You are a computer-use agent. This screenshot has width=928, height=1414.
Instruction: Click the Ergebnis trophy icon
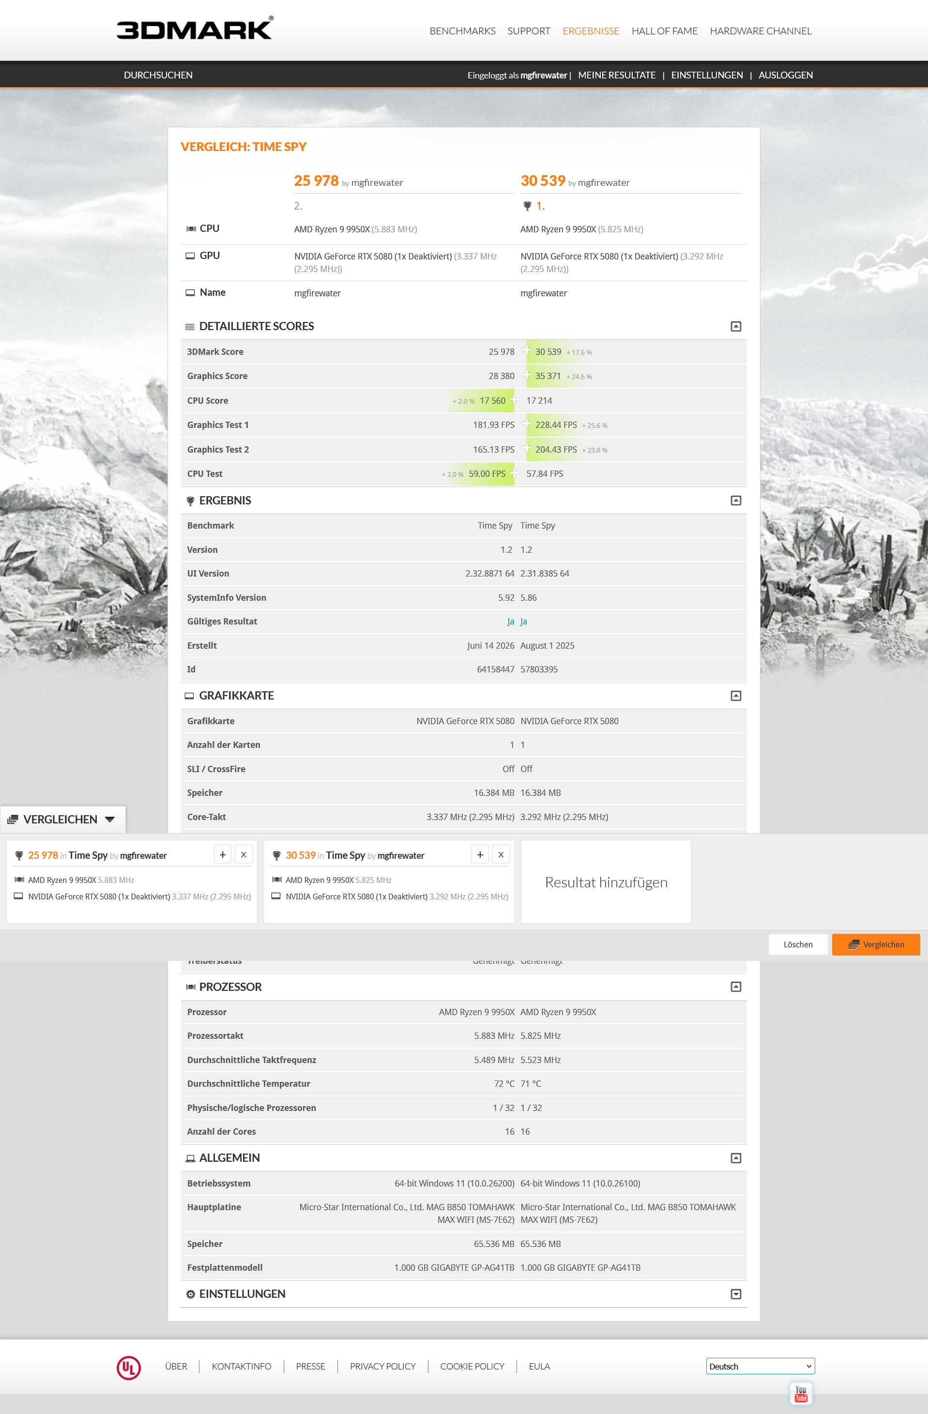coord(190,501)
